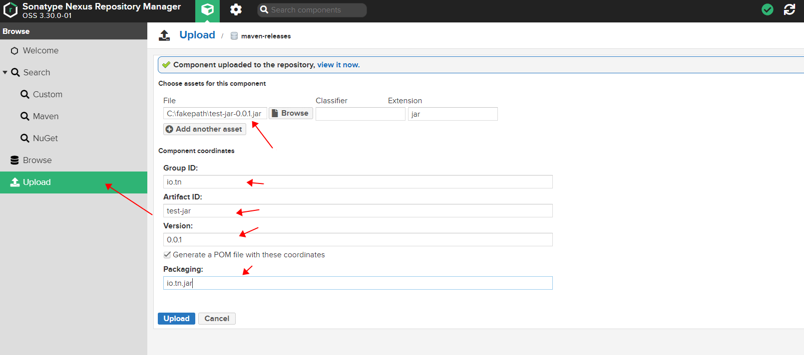Screen dimensions: 804x355
Task: Click the refresh icon in the header
Action: pyautogui.click(x=790, y=9)
